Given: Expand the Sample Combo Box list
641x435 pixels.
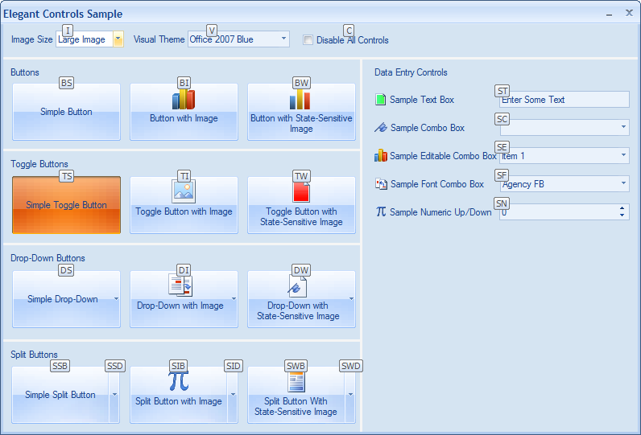Looking at the screenshot, I should point(623,127).
